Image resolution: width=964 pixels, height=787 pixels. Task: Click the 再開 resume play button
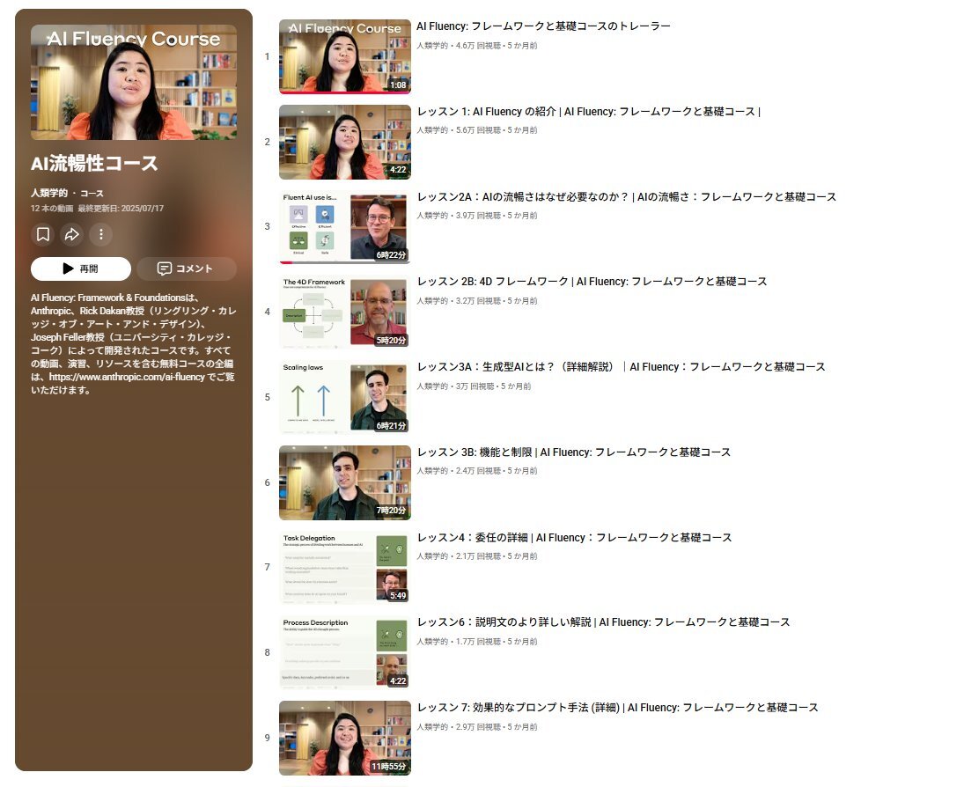pyautogui.click(x=80, y=268)
